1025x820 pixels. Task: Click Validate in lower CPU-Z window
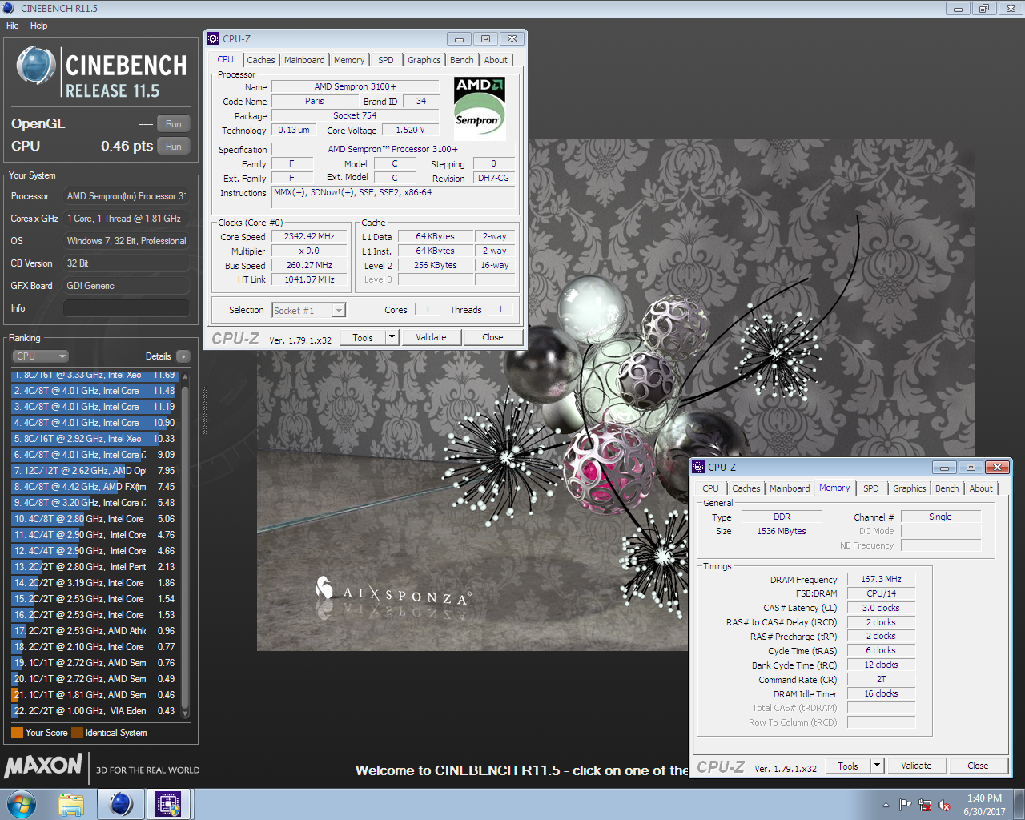(916, 766)
